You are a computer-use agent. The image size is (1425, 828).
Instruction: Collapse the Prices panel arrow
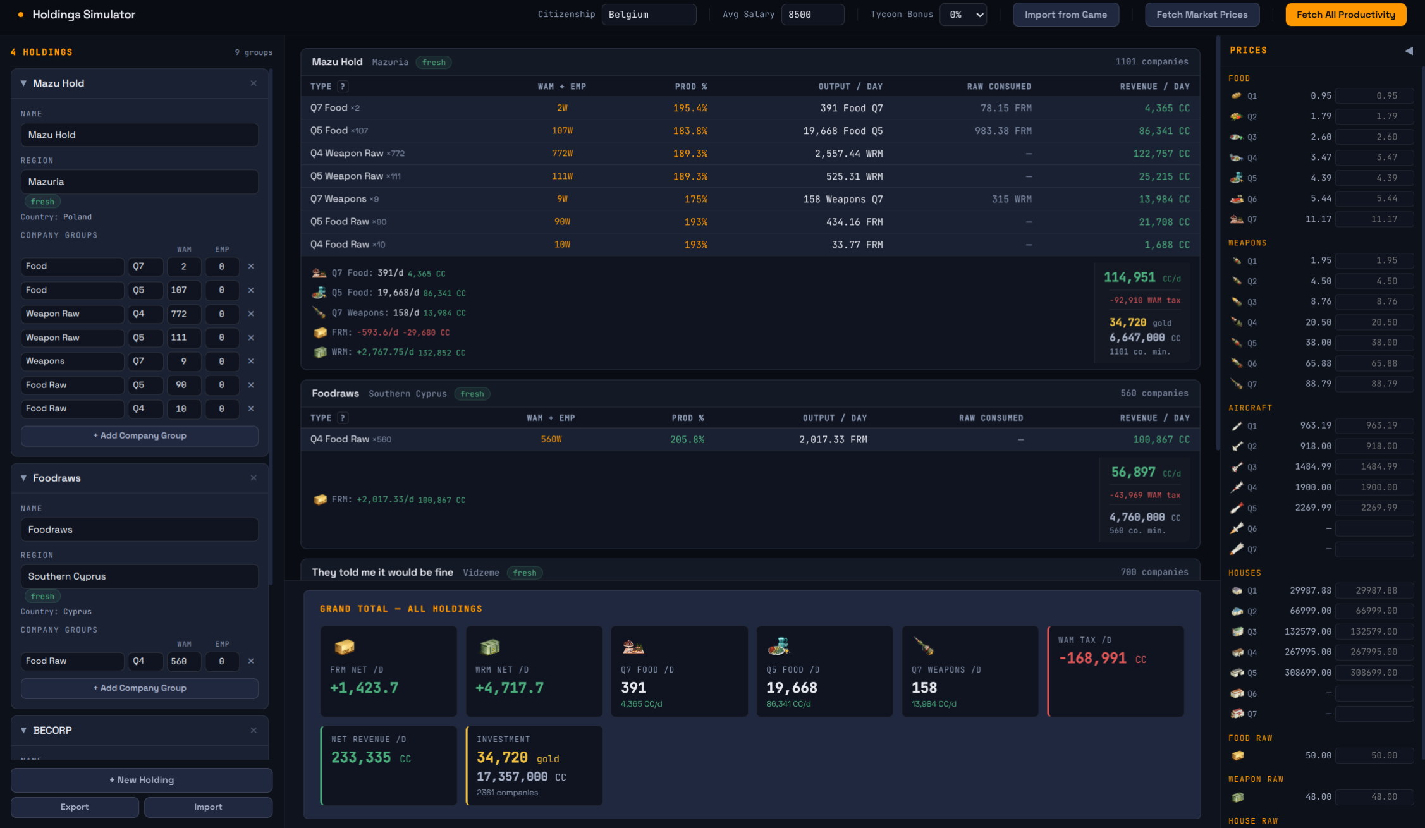[x=1409, y=51]
